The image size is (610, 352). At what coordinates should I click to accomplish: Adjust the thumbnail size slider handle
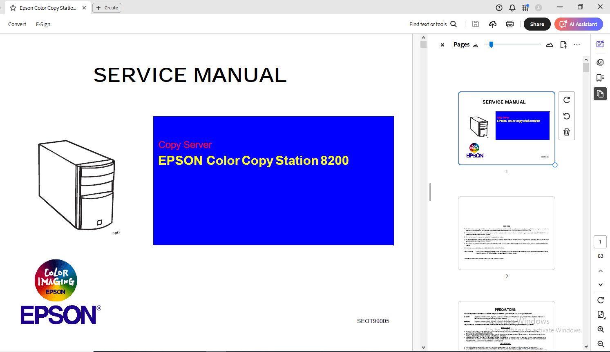point(491,44)
